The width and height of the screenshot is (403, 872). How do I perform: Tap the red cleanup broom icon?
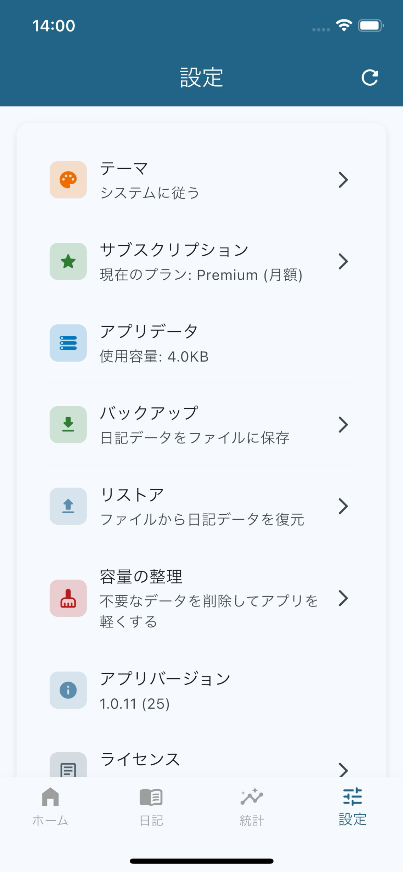click(68, 598)
